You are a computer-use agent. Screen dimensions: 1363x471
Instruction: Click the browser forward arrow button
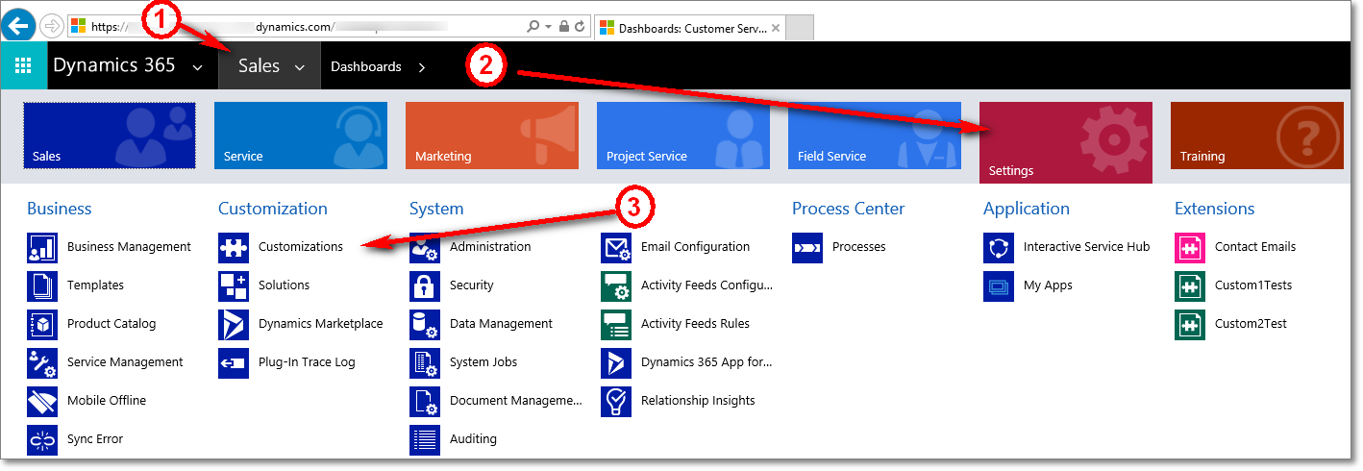tap(52, 26)
